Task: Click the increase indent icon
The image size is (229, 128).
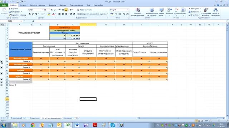Action: tap(74, 14)
